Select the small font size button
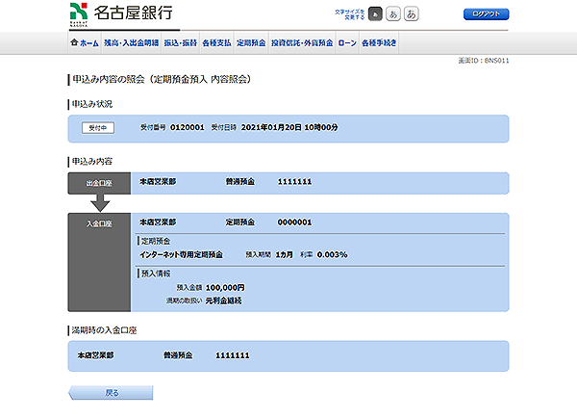This screenshot has width=577, height=418. click(375, 14)
